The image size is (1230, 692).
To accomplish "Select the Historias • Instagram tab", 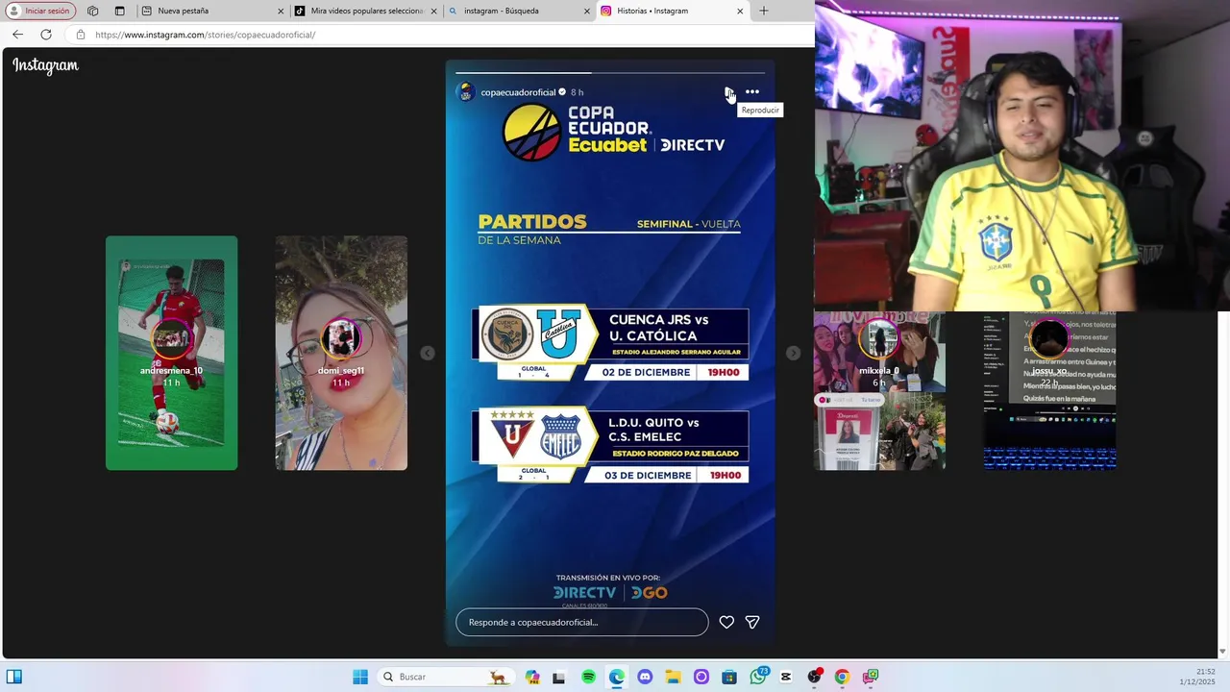I will pos(673,11).
